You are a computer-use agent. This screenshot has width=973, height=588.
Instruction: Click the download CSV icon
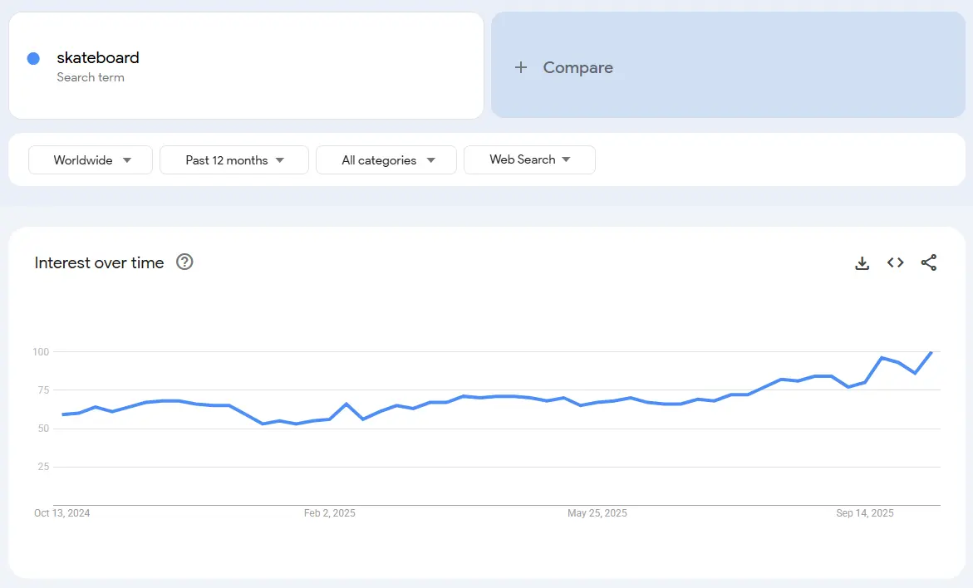tap(862, 262)
